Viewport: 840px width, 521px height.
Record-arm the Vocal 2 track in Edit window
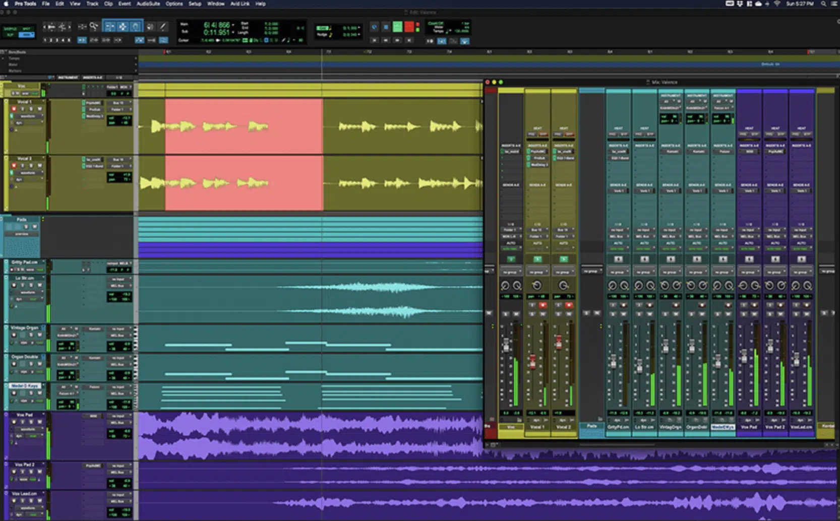[x=14, y=166]
